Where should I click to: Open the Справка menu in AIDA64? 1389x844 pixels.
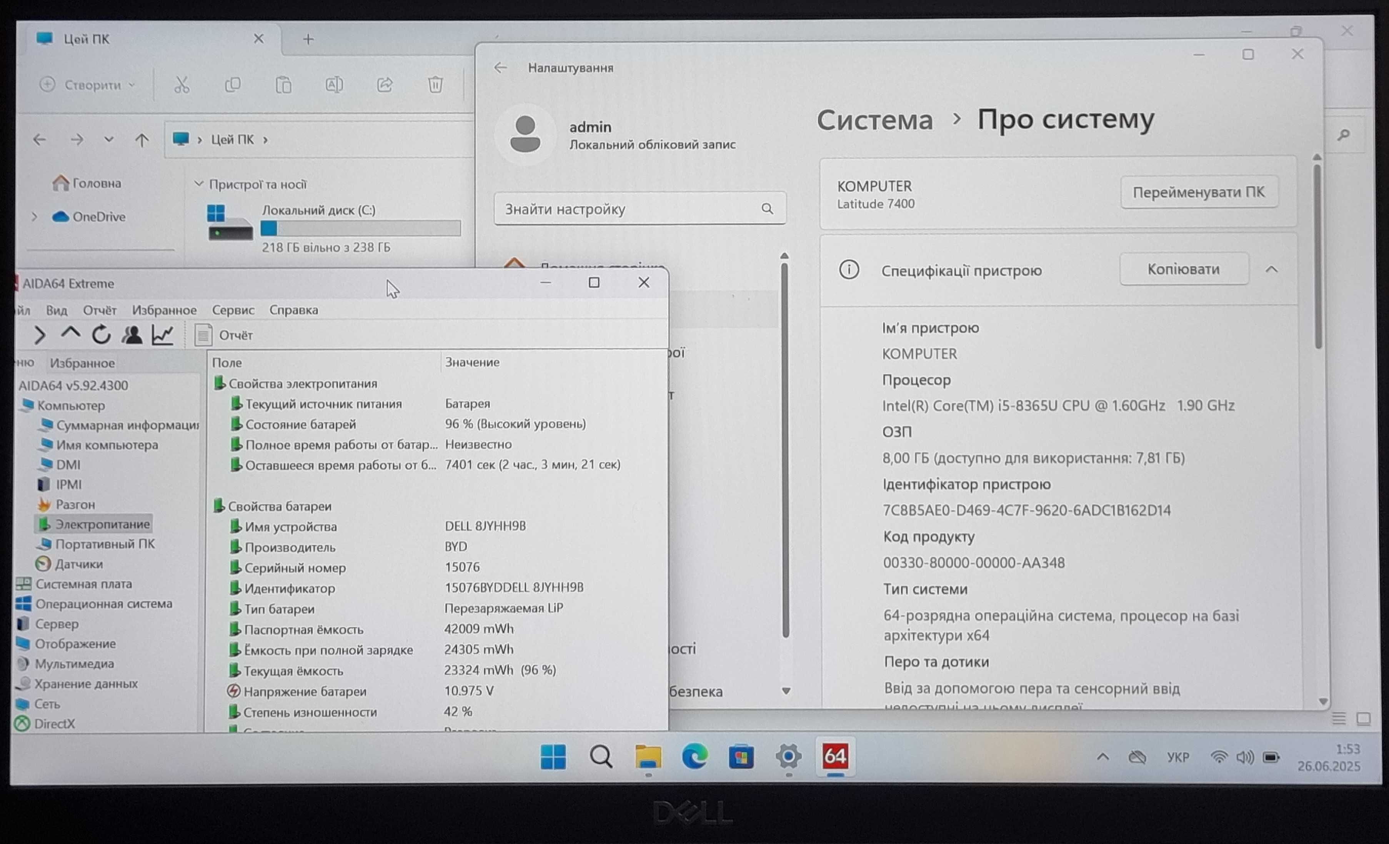[294, 310]
